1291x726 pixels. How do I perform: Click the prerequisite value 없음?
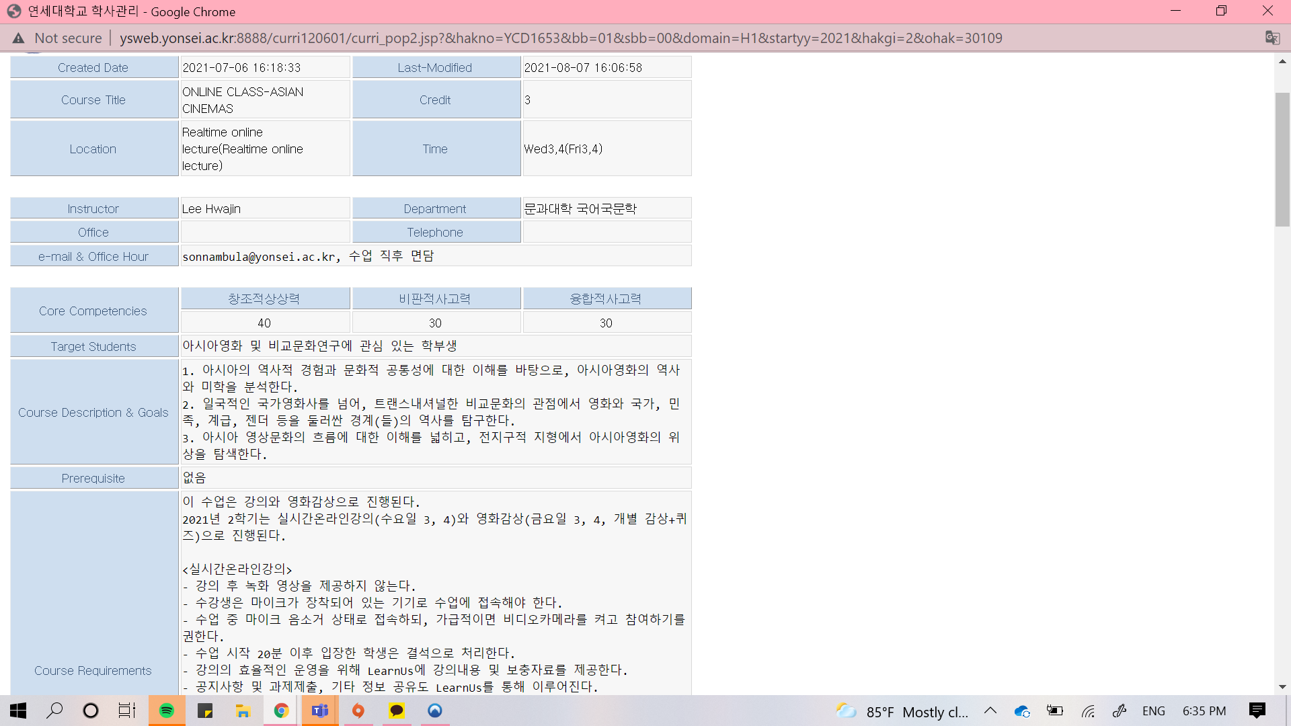[x=194, y=478]
